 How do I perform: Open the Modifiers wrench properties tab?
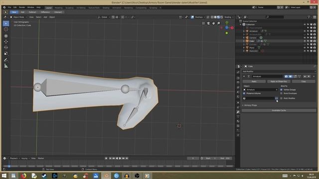point(238,112)
